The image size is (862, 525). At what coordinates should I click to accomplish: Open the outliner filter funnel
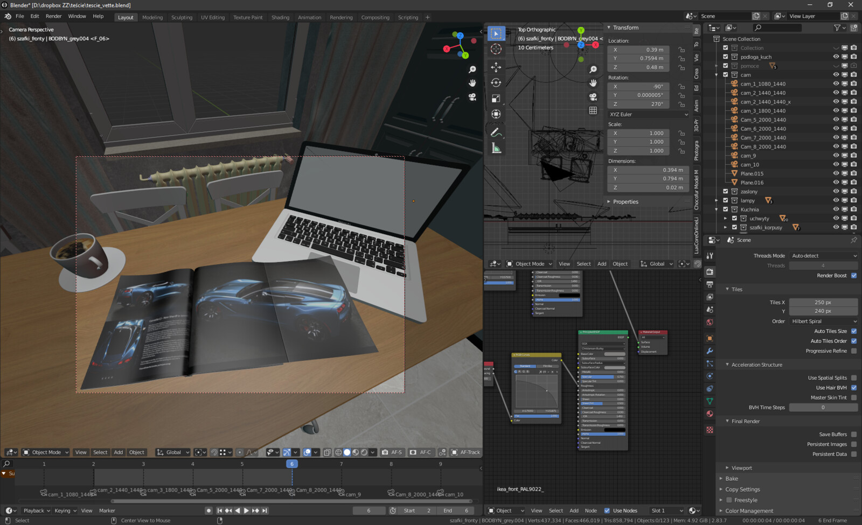click(837, 27)
